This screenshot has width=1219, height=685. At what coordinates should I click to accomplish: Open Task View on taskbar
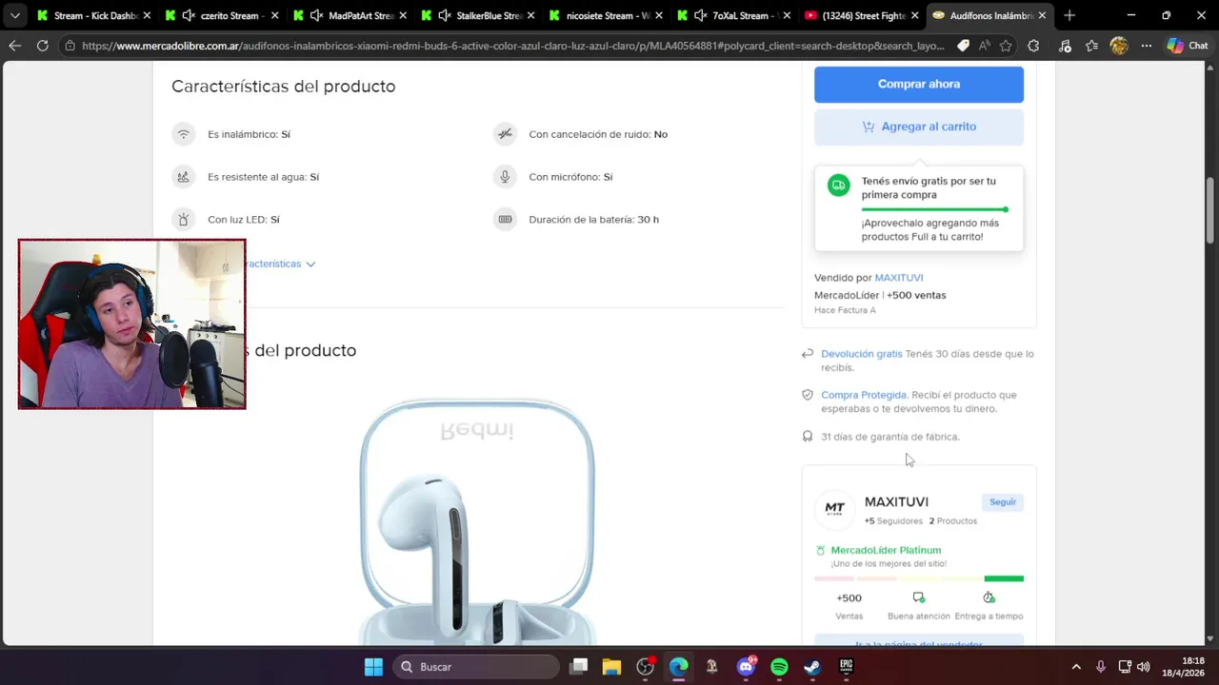[579, 667]
